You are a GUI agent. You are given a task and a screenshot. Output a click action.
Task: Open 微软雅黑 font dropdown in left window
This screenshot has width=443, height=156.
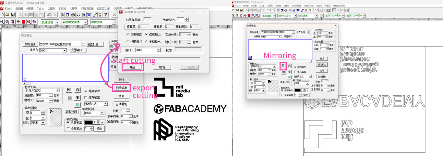(x=103, y=22)
